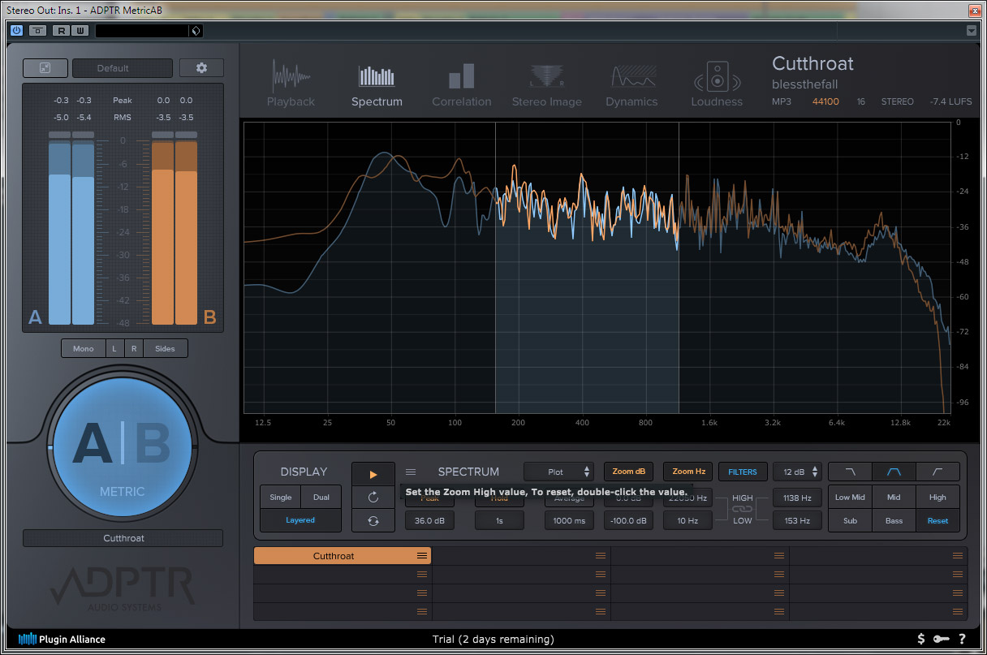The image size is (987, 655).
Task: Click the bypass icon next to power
Action: click(x=37, y=31)
